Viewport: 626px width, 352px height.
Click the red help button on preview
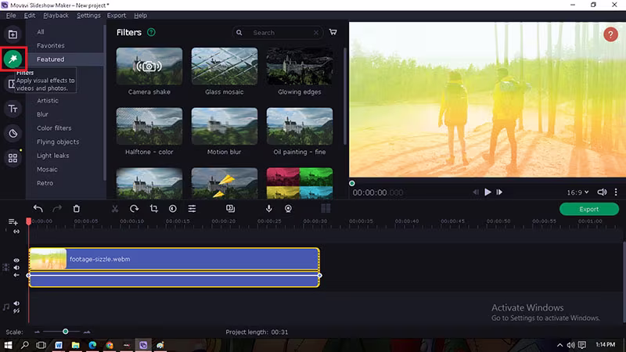[610, 34]
